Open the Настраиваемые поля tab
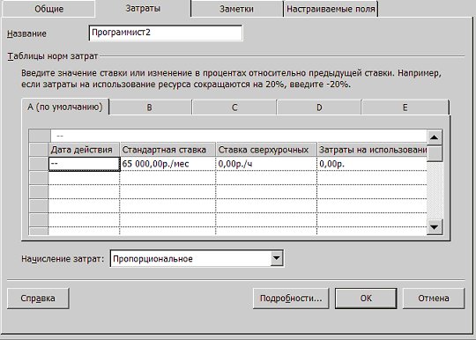476x340 pixels. 331,9
